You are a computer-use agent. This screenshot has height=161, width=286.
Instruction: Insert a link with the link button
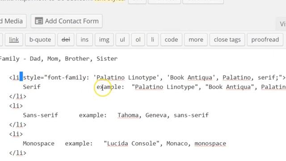tap(14, 40)
